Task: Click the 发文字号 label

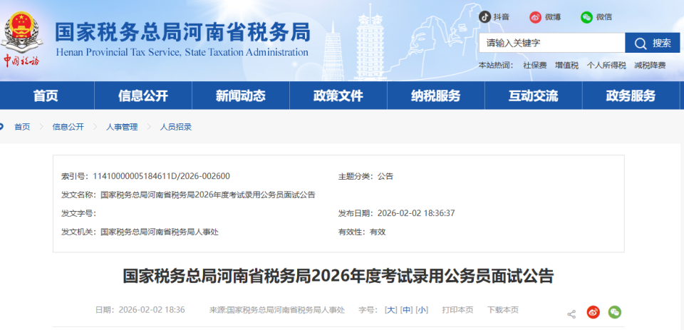Action: point(78,213)
